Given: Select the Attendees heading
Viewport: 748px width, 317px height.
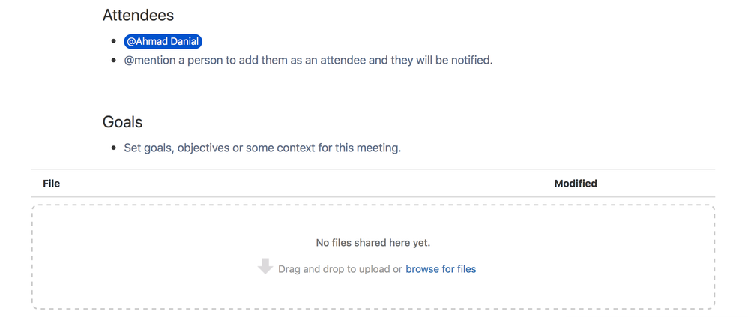Looking at the screenshot, I should [x=139, y=15].
